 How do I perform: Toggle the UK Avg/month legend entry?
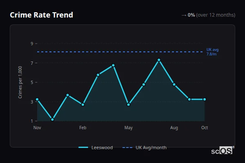(145, 148)
